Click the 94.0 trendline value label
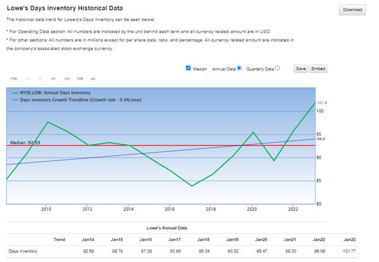The width and height of the screenshot is (379, 262). pyautogui.click(x=321, y=139)
